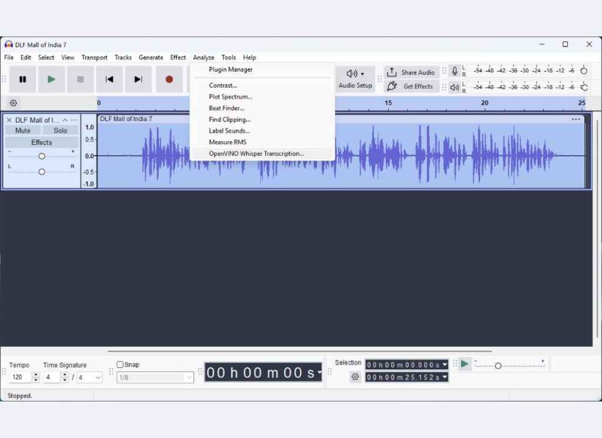Click the Tempo value field
The height and width of the screenshot is (438, 602).
20,377
